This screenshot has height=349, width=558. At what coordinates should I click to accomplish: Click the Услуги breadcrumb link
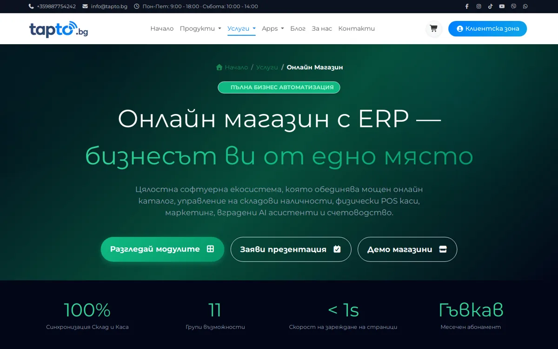267,67
